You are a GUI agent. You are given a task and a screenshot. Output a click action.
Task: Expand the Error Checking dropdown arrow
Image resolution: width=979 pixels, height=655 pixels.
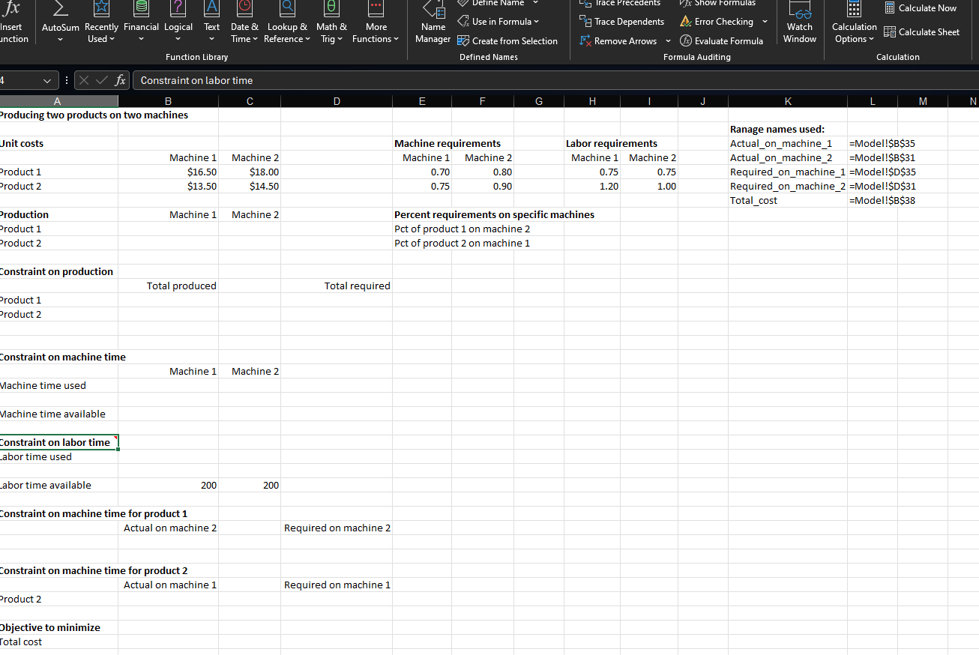pos(765,22)
